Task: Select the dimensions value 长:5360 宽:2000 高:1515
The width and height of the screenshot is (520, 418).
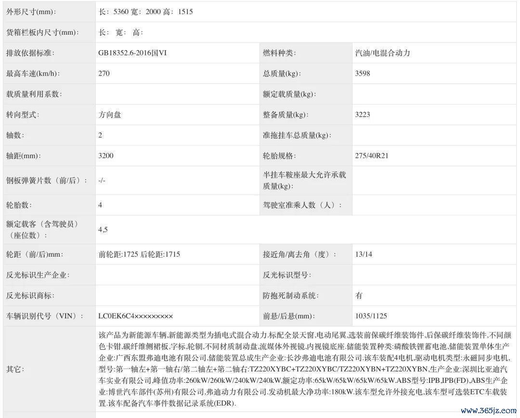Action: coord(145,12)
